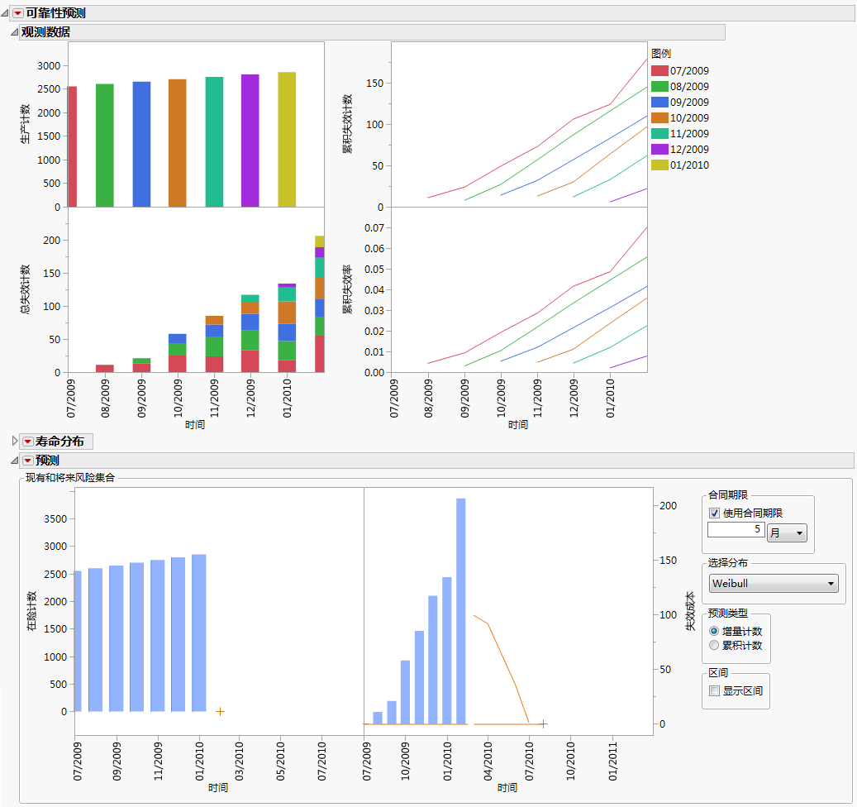Click the 失效成本 axis label

(x=690, y=611)
